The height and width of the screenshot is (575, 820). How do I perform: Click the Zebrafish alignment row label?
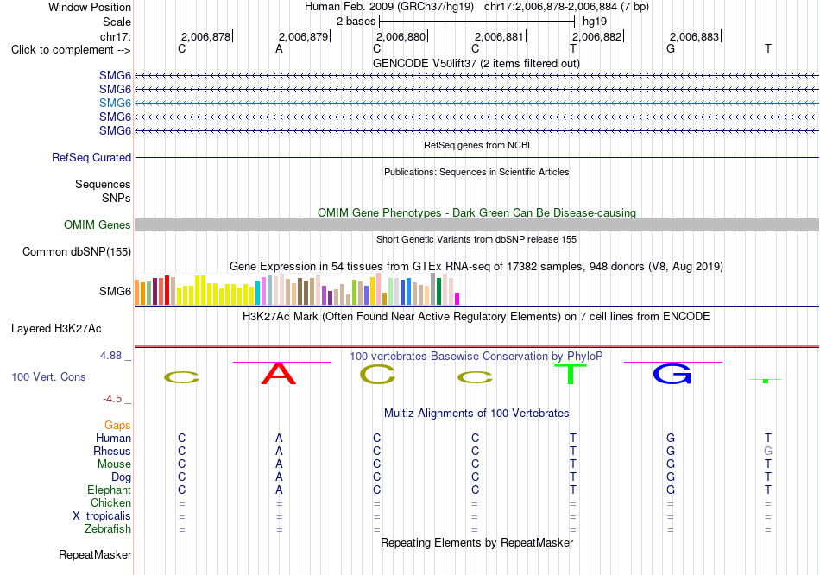coord(108,529)
